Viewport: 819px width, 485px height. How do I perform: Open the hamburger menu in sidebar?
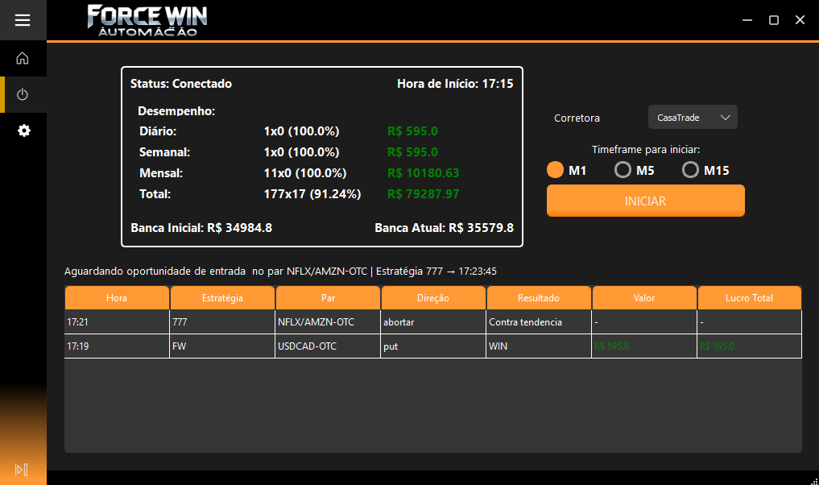(x=23, y=20)
